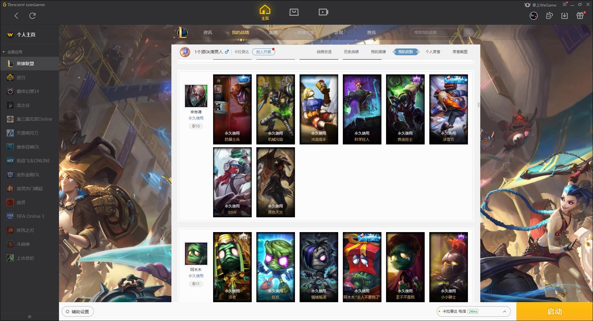Refresh the page with reload icon
This screenshot has height=321, width=593.
(32, 16)
